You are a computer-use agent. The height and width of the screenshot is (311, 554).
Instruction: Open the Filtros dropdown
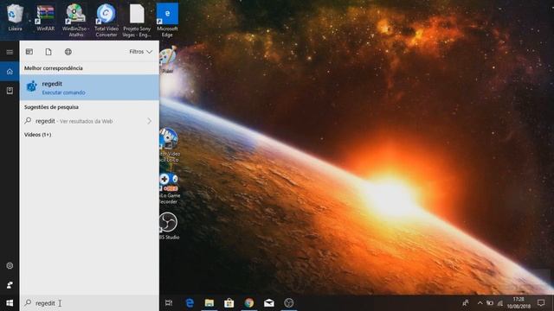pyautogui.click(x=140, y=52)
